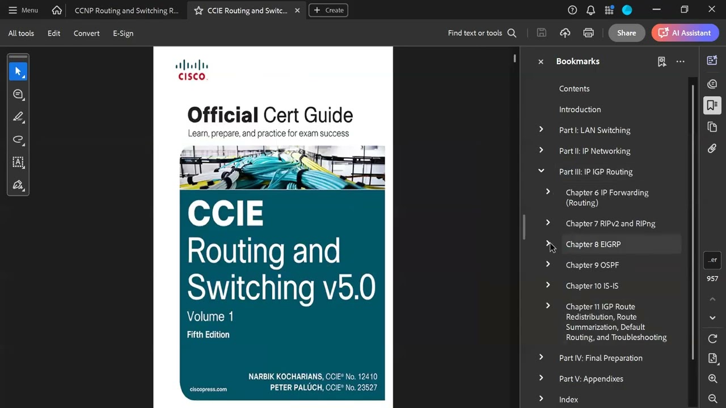Expand Part IV: Final Preparation
This screenshot has height=408, width=726.
(x=541, y=357)
